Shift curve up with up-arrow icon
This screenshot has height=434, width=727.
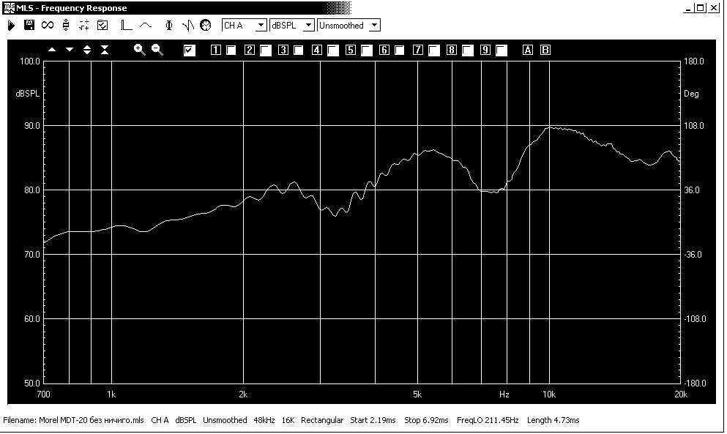(52, 50)
